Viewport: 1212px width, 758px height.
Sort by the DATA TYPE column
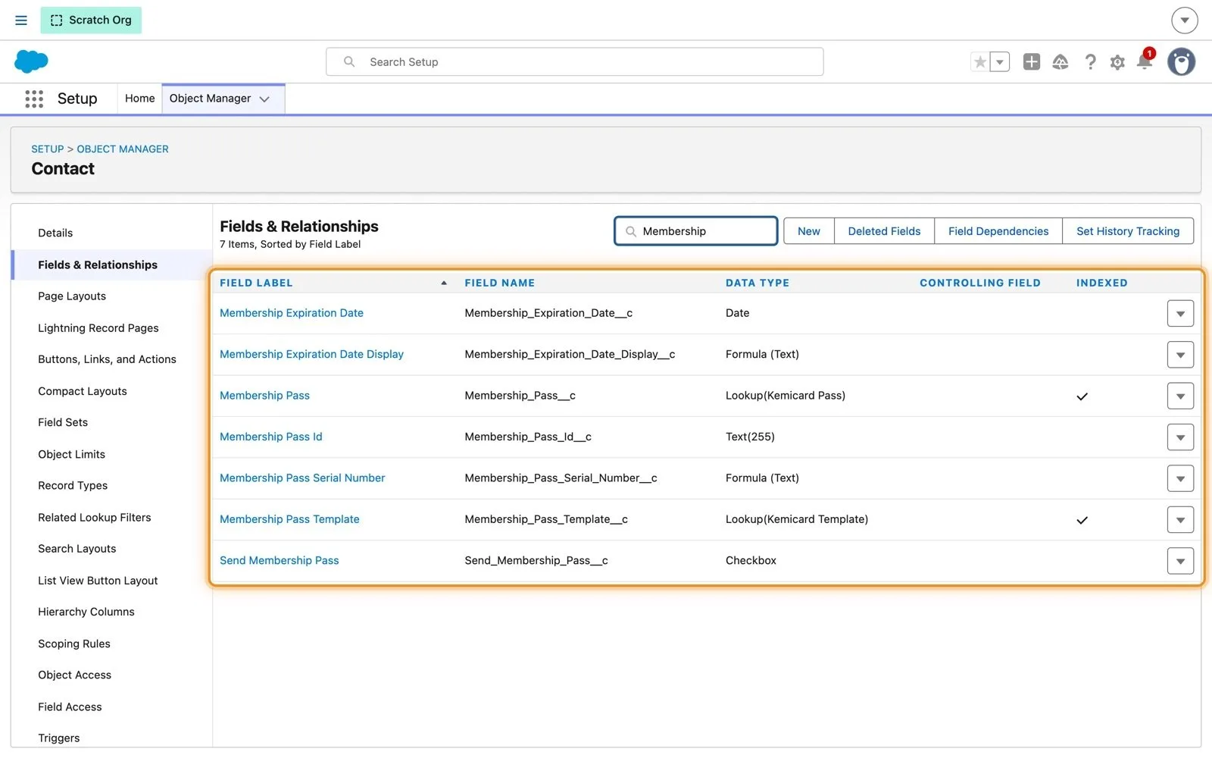[x=757, y=283]
